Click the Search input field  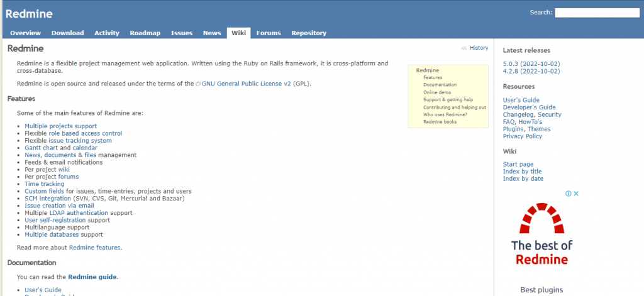[x=597, y=13]
